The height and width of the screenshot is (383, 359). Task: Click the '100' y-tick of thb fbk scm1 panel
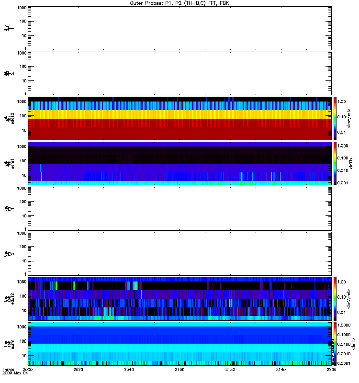(x=23, y=161)
